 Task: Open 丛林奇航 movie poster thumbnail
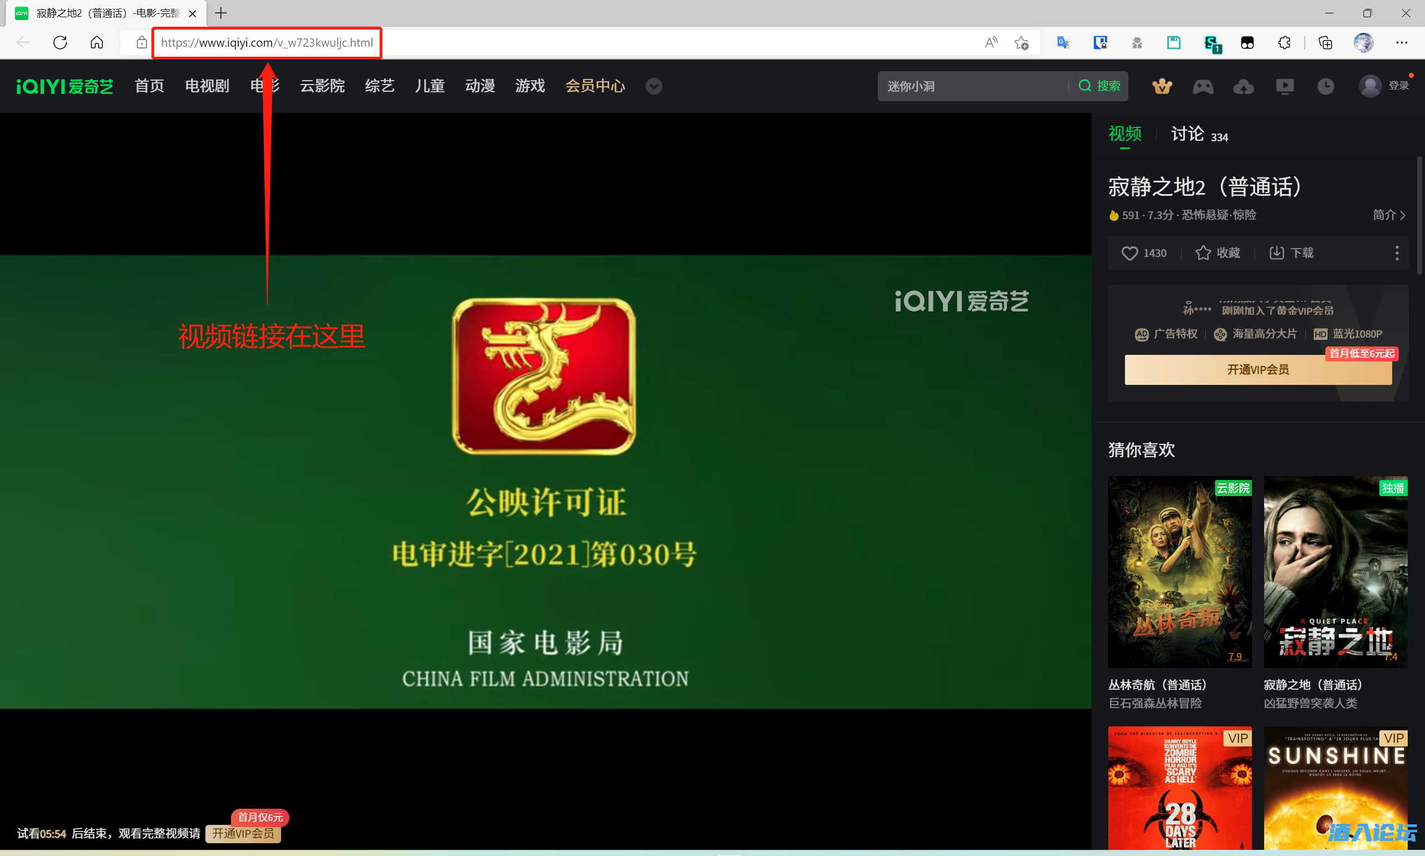coord(1179,572)
